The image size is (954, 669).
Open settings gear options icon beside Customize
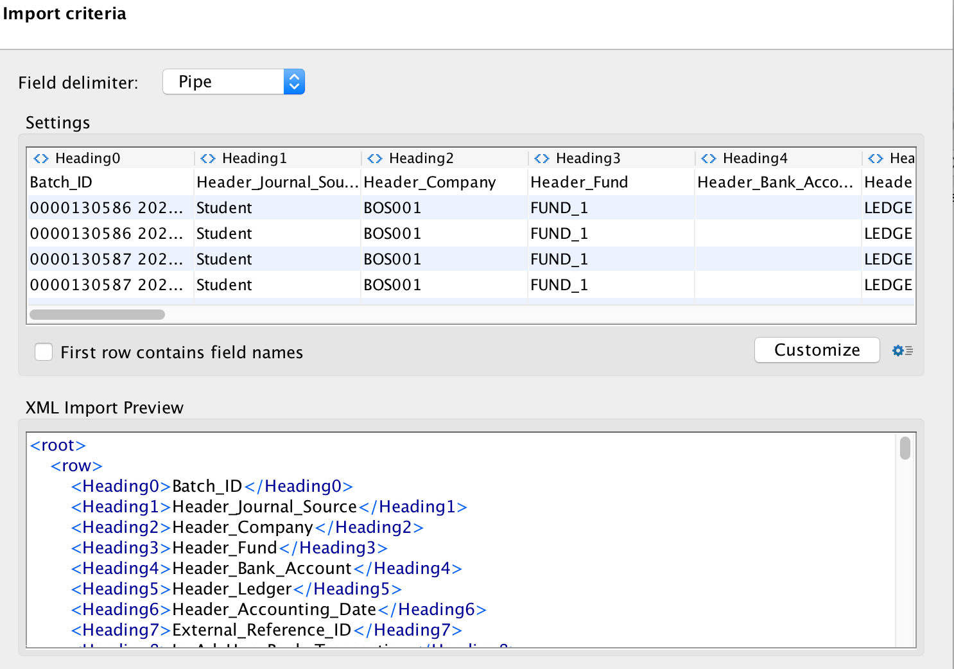click(x=902, y=351)
